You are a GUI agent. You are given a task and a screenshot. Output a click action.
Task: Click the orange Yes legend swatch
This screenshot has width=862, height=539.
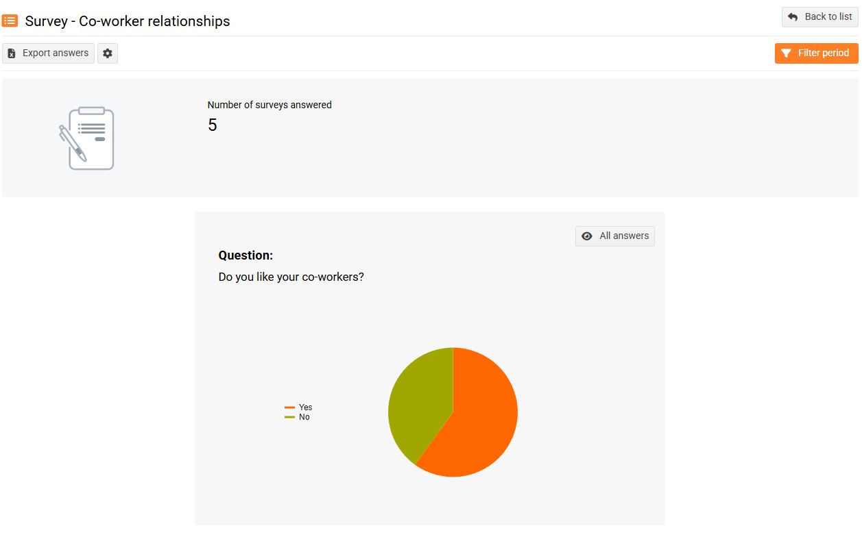point(289,408)
